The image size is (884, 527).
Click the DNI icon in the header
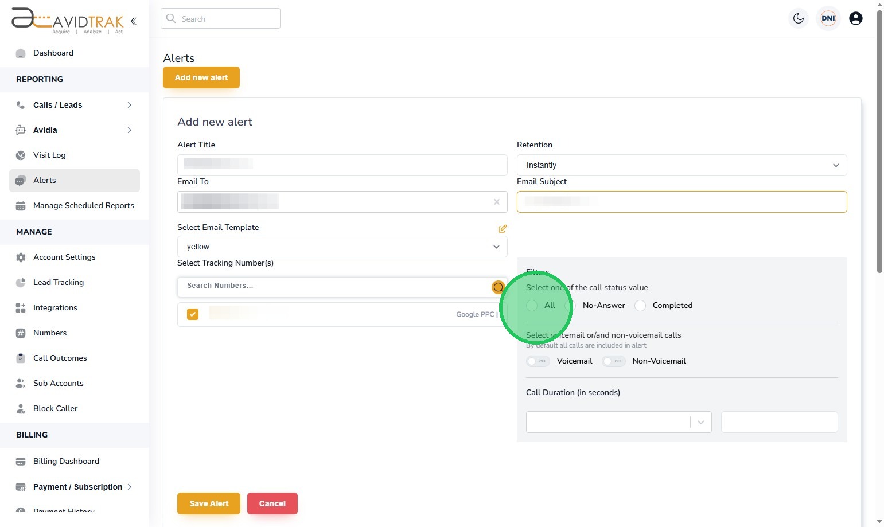click(828, 18)
